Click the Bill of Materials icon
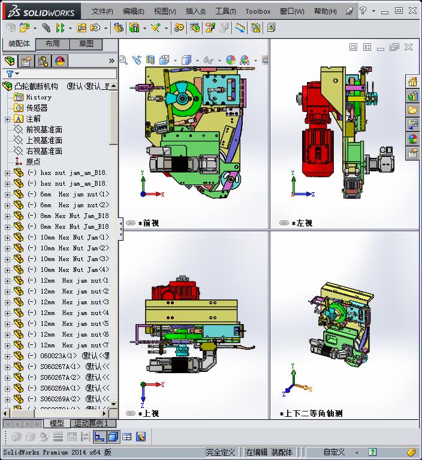Viewport: 422px width, 460px height. click(x=194, y=28)
